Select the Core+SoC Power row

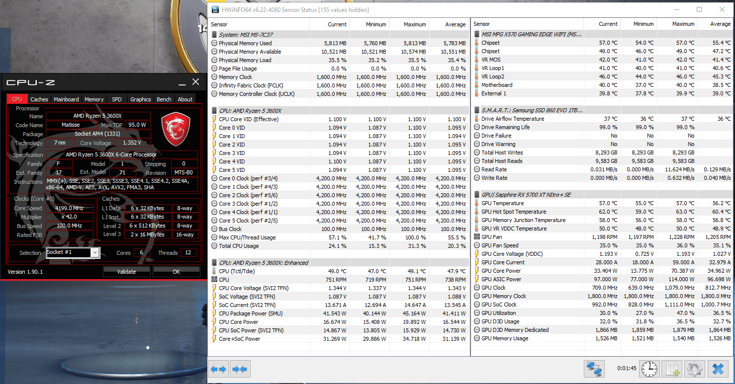pyautogui.click(x=338, y=339)
